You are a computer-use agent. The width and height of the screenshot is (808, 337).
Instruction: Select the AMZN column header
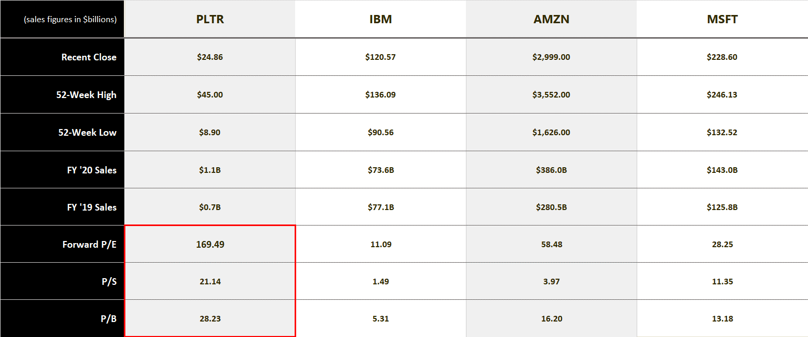[551, 20]
